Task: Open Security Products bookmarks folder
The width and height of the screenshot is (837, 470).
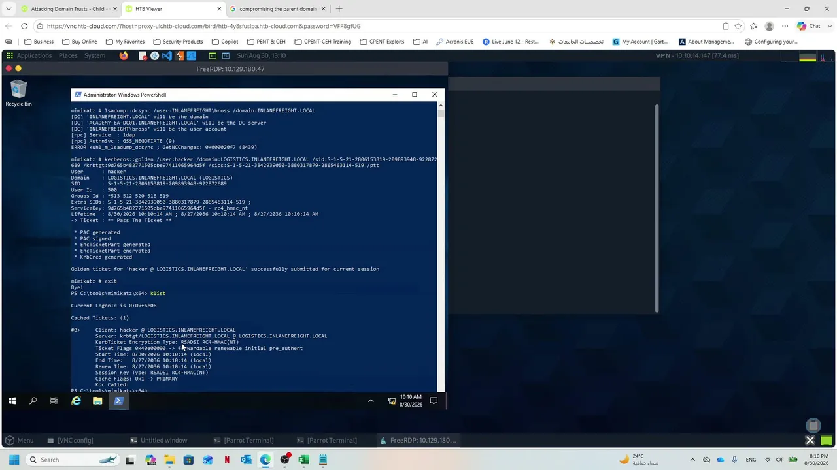Action: click(x=178, y=42)
